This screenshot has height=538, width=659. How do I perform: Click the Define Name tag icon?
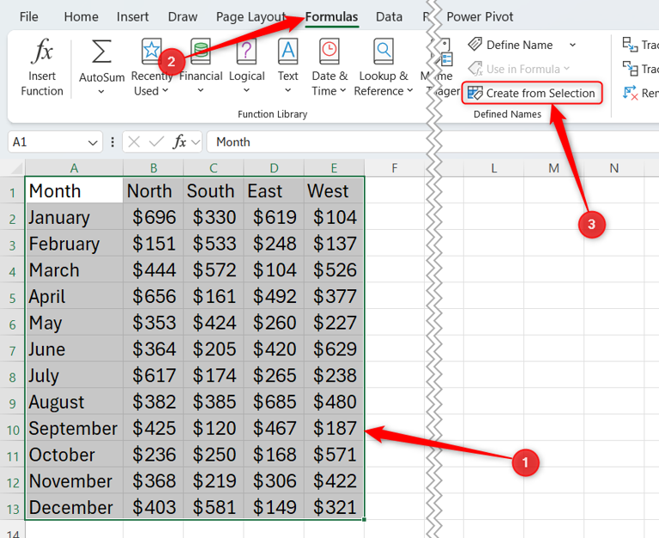[475, 44]
